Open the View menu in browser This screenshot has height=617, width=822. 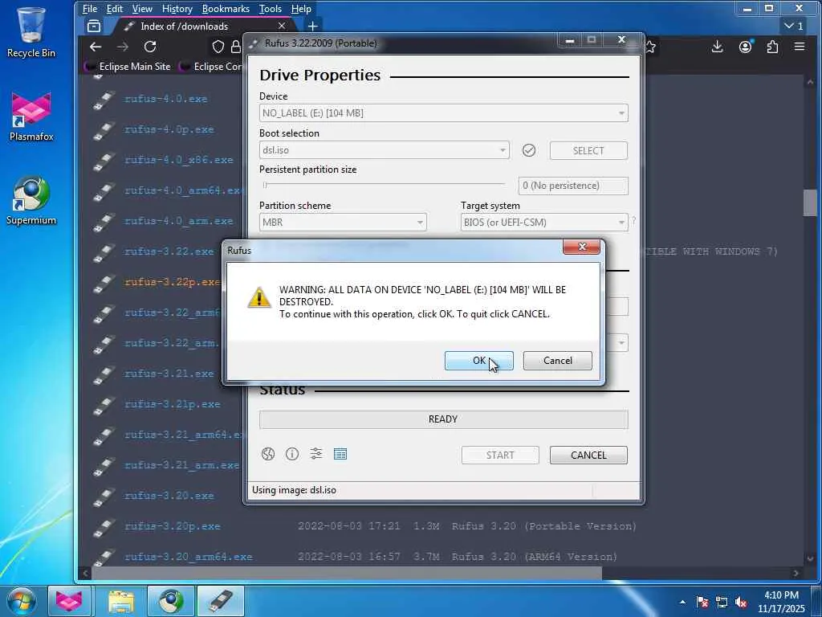click(x=142, y=9)
